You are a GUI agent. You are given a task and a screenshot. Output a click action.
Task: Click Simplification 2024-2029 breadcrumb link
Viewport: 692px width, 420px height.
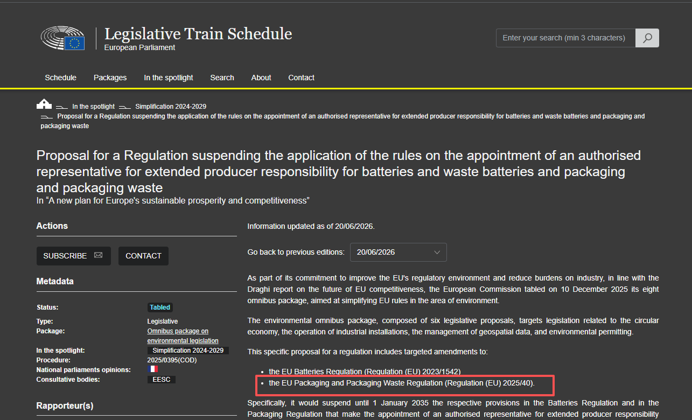click(x=171, y=107)
